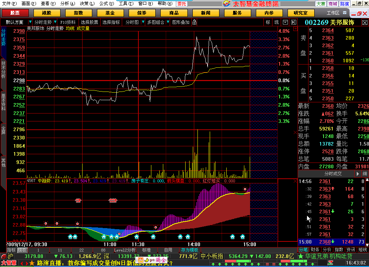Click 选择指标 in the toolbar

pos(111,22)
